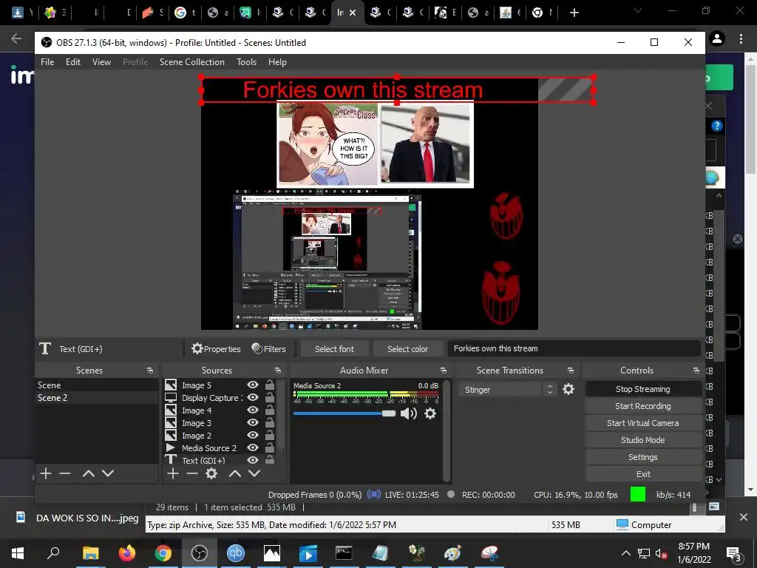Image resolution: width=757 pixels, height=568 pixels.
Task: Hide the Image 3 source
Action: 253,422
